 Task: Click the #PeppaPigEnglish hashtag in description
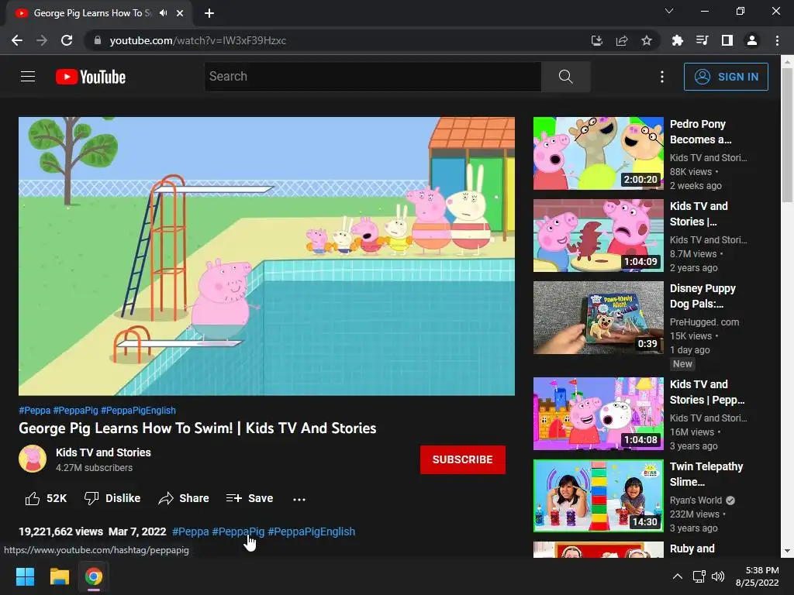[x=312, y=531]
